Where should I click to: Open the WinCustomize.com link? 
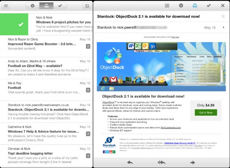pyautogui.click(x=171, y=128)
